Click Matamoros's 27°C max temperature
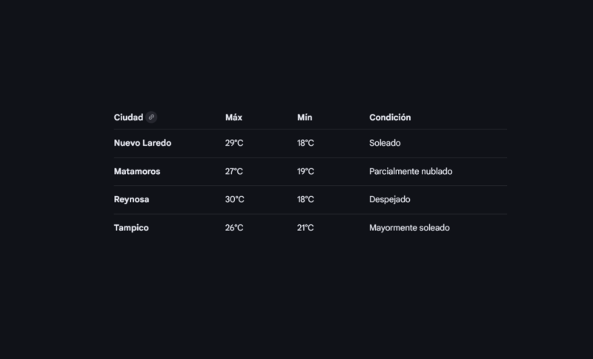 coord(234,171)
